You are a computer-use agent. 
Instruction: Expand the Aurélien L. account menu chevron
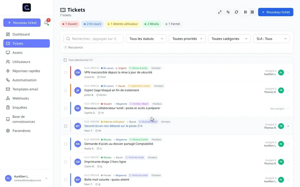coord(47,178)
